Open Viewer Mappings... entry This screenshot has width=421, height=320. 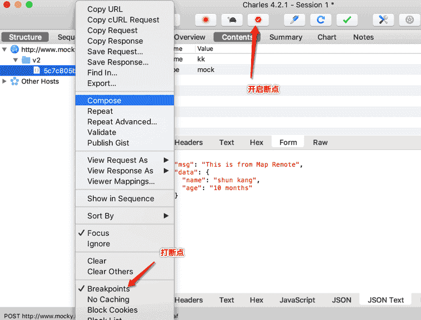point(125,182)
